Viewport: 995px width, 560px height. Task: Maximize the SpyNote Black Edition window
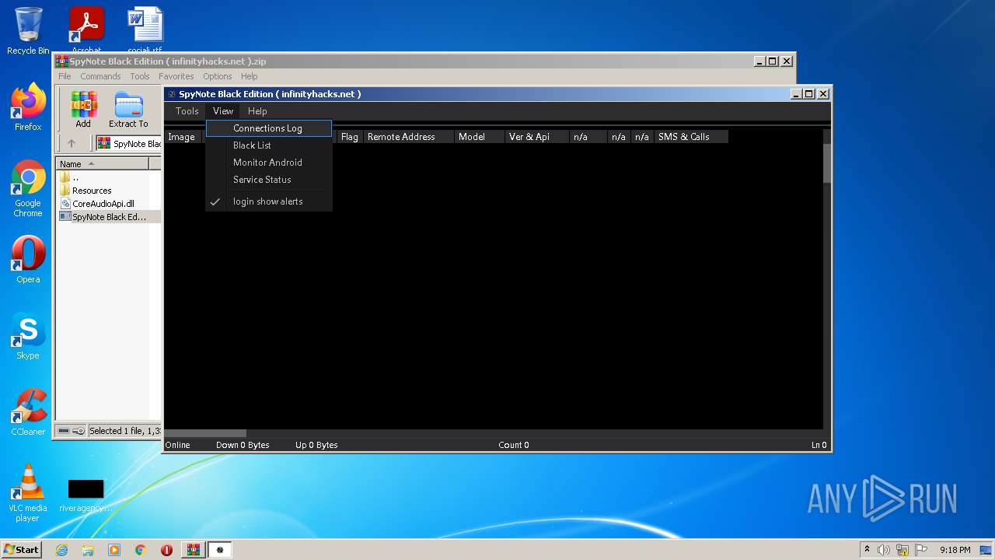[809, 94]
